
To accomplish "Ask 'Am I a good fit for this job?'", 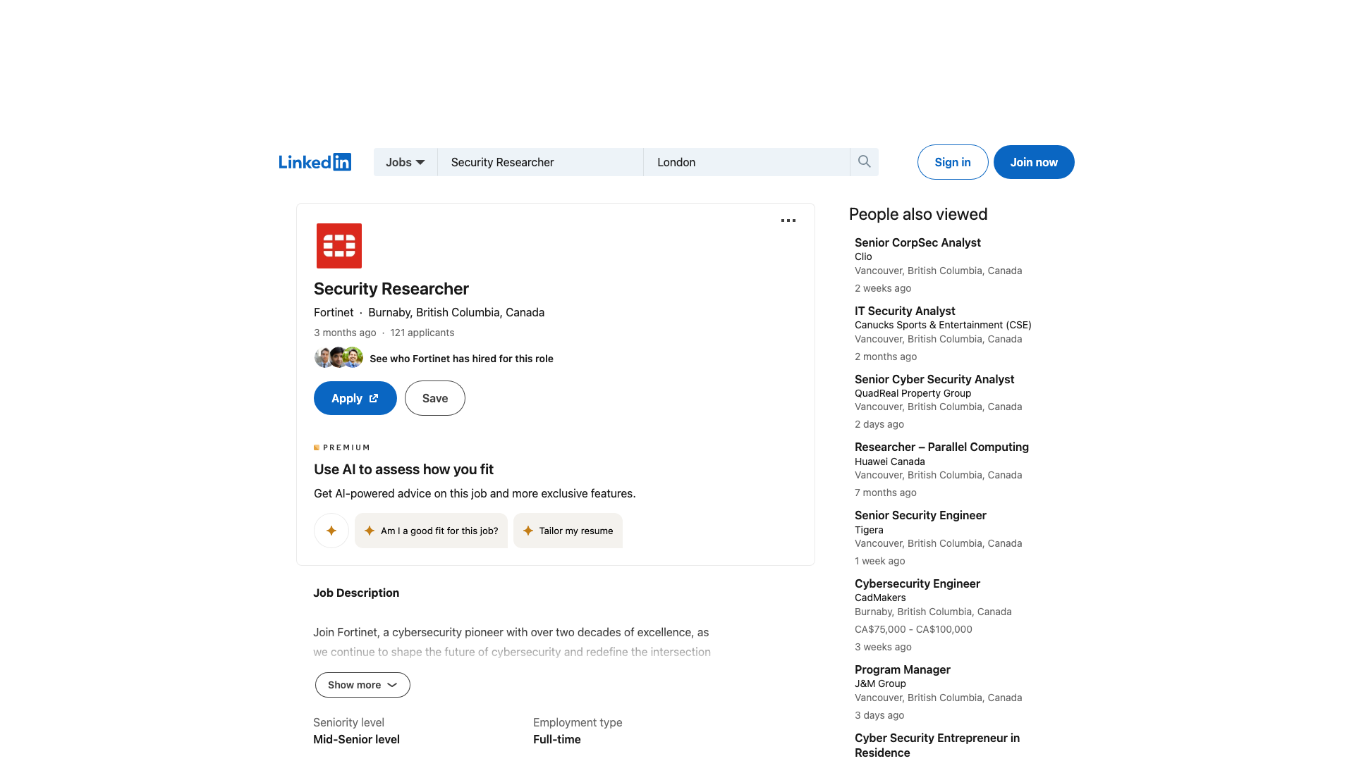I will pyautogui.click(x=431, y=531).
